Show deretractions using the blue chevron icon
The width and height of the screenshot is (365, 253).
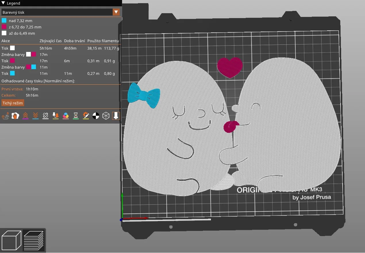tap(35, 116)
